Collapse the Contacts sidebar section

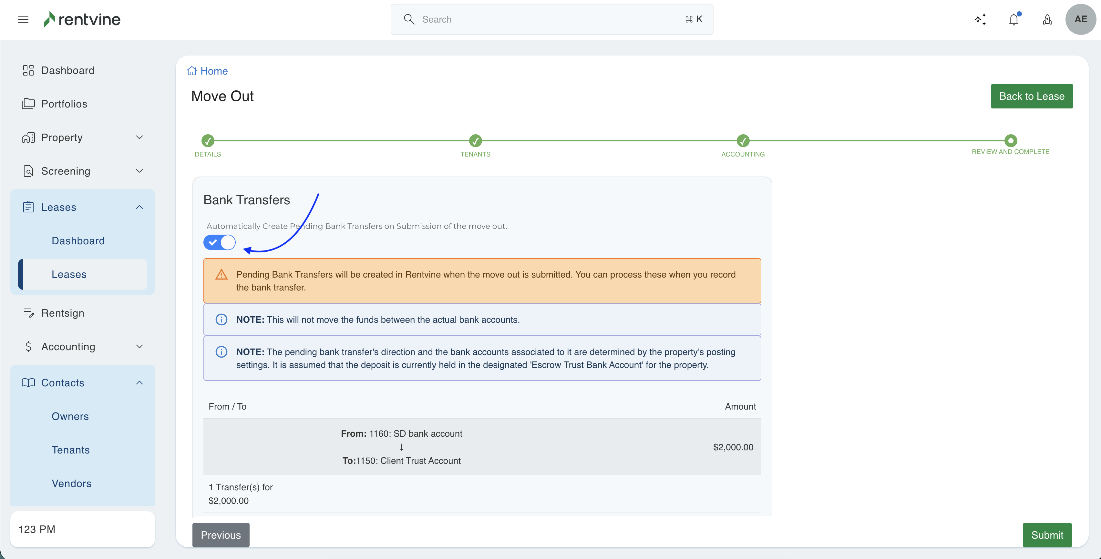pos(139,383)
